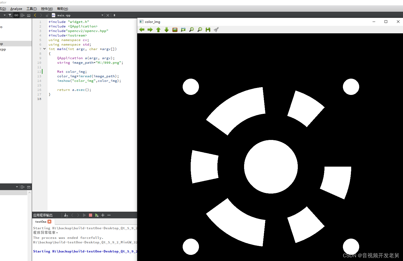
Task: Minimize the color_img window
Action: [x=374, y=22]
